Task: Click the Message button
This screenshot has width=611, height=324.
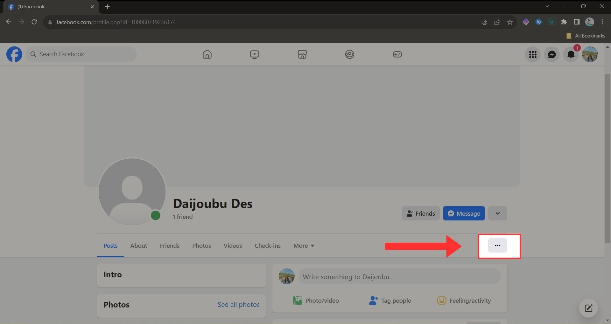Action: coord(464,213)
